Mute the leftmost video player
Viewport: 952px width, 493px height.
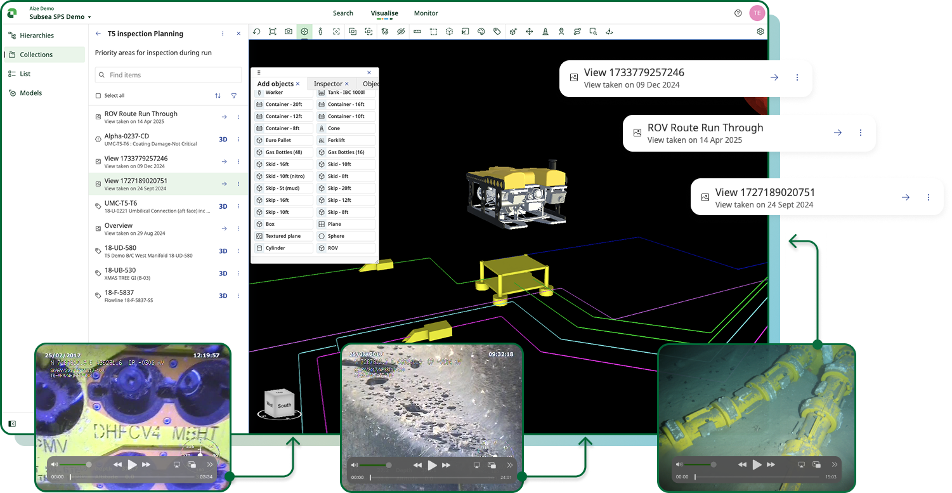(54, 464)
